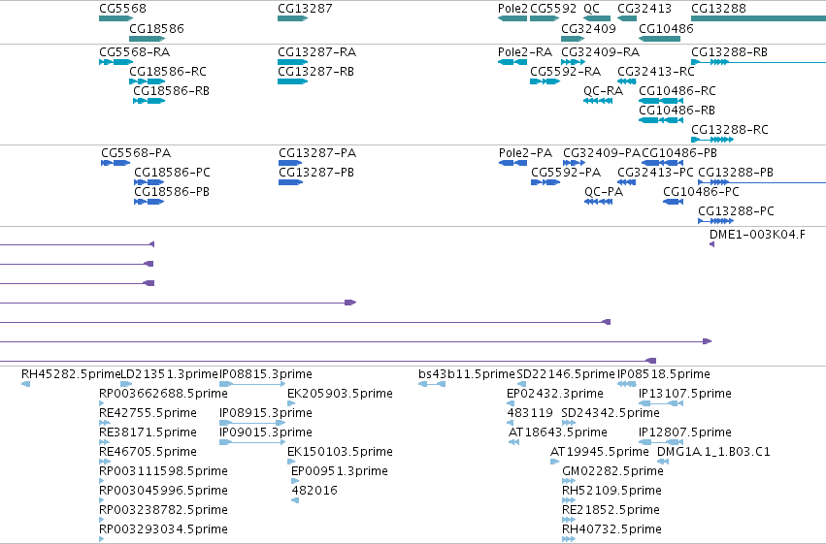Select protein CG18586-PB
This screenshot has width=826, height=544.
point(172,192)
